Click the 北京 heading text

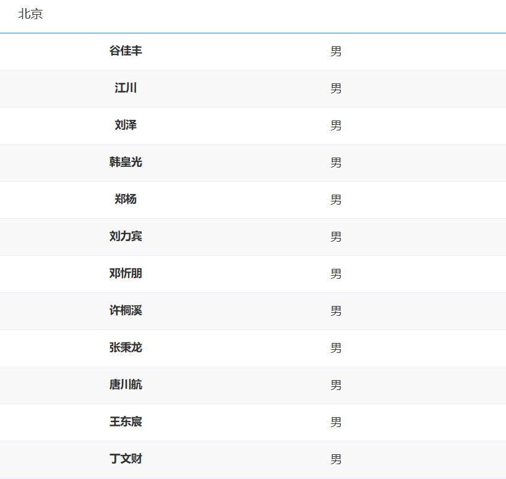tap(30, 14)
